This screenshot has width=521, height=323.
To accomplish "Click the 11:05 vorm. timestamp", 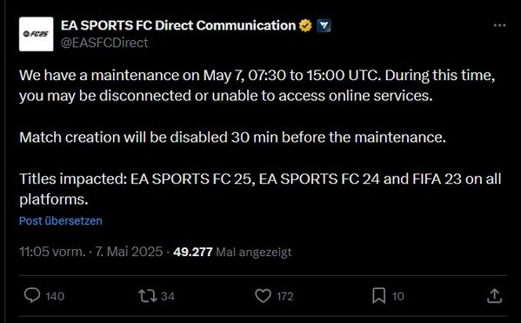I will pos(52,252).
